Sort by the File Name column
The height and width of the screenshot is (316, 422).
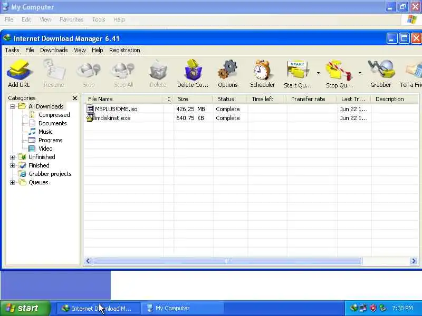point(123,99)
